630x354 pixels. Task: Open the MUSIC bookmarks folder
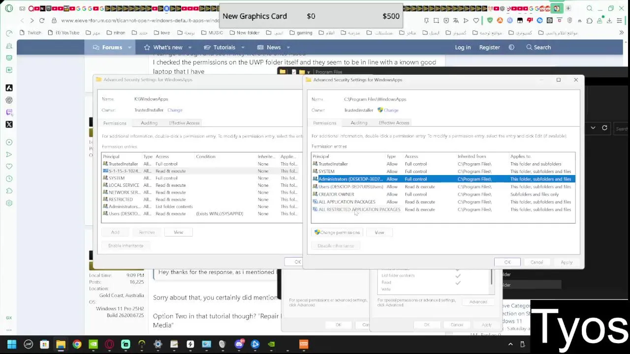click(x=212, y=32)
